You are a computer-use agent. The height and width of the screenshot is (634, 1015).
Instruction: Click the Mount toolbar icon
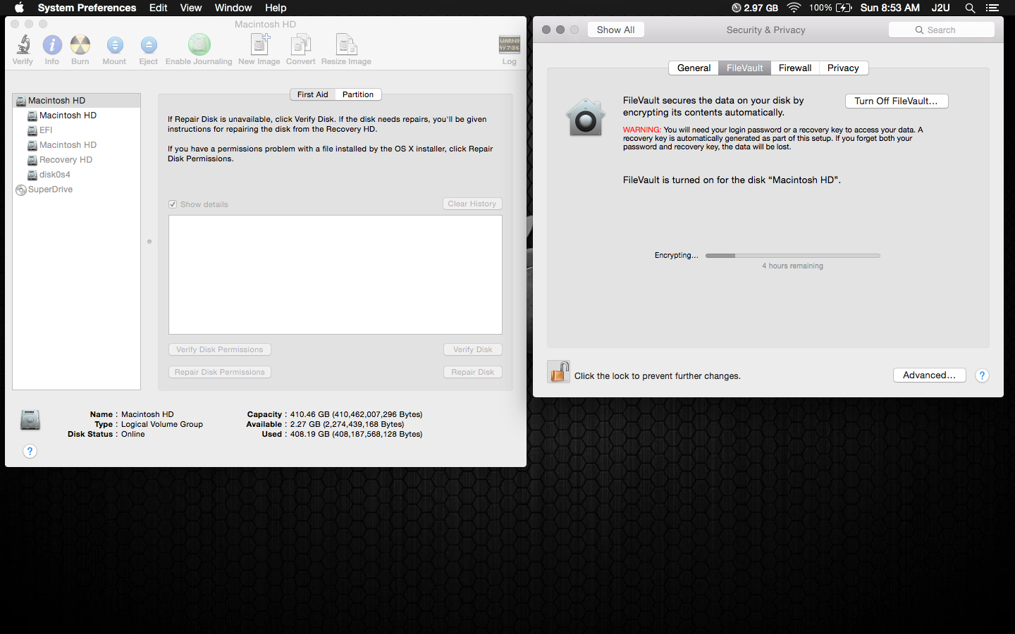pyautogui.click(x=115, y=45)
